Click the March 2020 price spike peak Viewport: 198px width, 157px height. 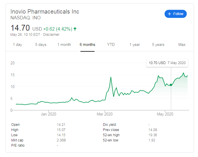point(111,77)
